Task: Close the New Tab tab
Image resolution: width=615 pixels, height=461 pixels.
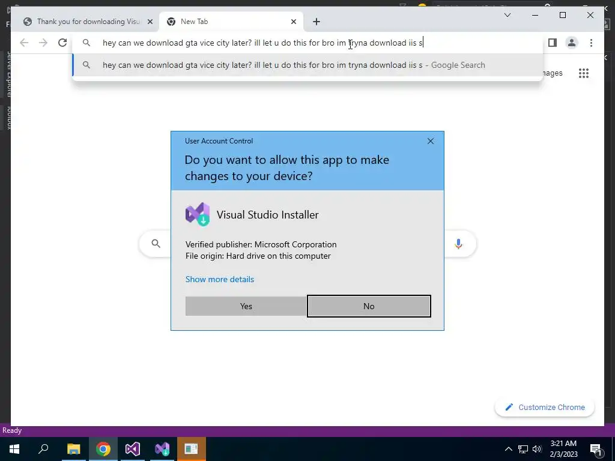Action: [x=293, y=22]
